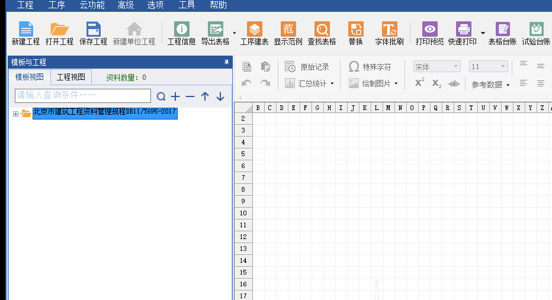This screenshot has width=552, height=300.
Task: Open 打印预览 print preview
Action: pos(429,33)
